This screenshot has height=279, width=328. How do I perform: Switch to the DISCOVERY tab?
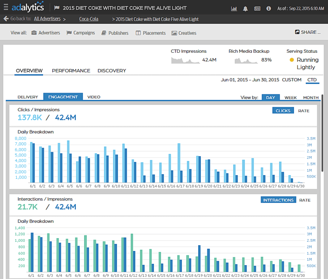click(112, 71)
